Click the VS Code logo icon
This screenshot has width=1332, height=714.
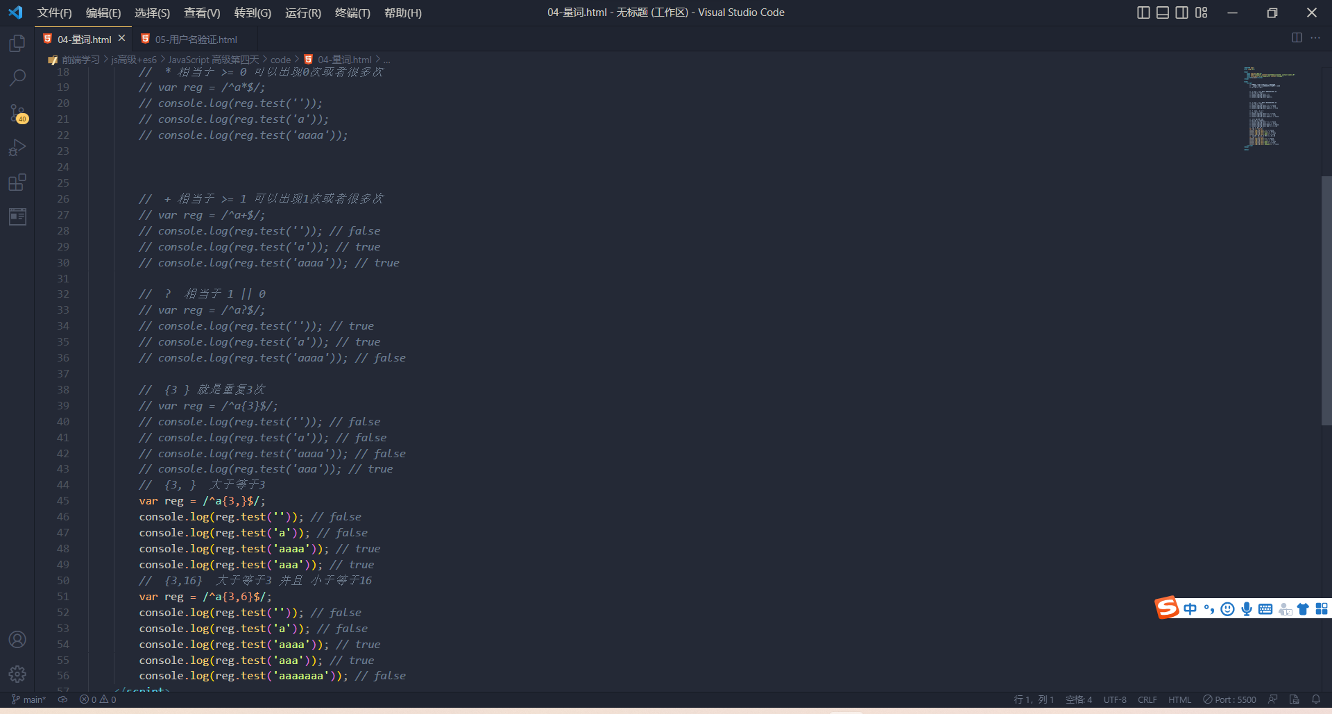[15, 12]
